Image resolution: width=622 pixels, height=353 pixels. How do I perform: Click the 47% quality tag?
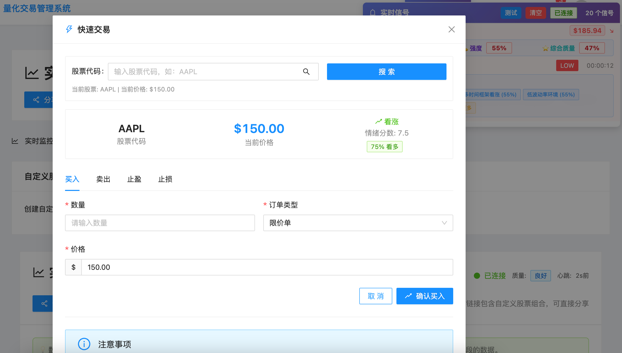pos(592,48)
